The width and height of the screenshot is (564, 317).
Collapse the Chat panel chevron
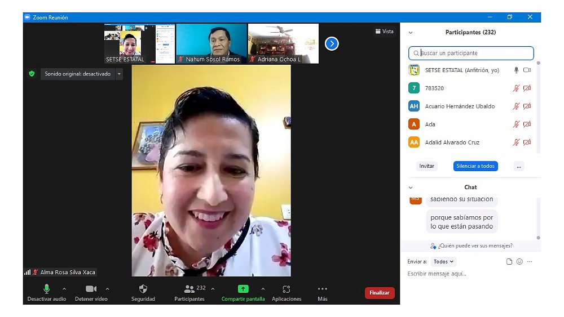pyautogui.click(x=411, y=187)
